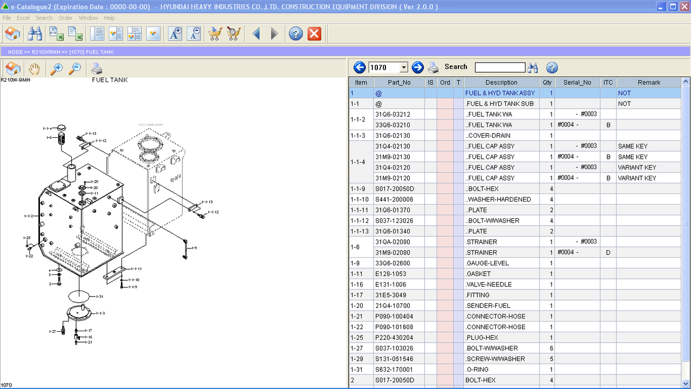Click the zoom out magnifier for the diagram
Screen dimensions: 691x389
coord(75,69)
